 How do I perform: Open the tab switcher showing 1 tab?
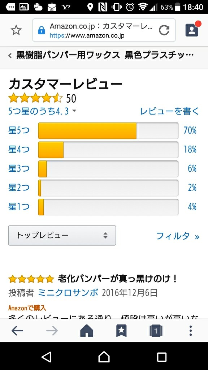(156, 331)
